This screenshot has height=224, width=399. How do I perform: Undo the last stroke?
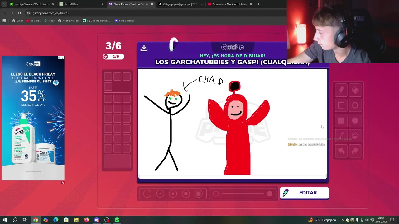click(341, 151)
